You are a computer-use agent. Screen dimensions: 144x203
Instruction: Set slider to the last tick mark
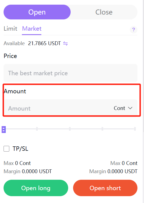click(135, 129)
